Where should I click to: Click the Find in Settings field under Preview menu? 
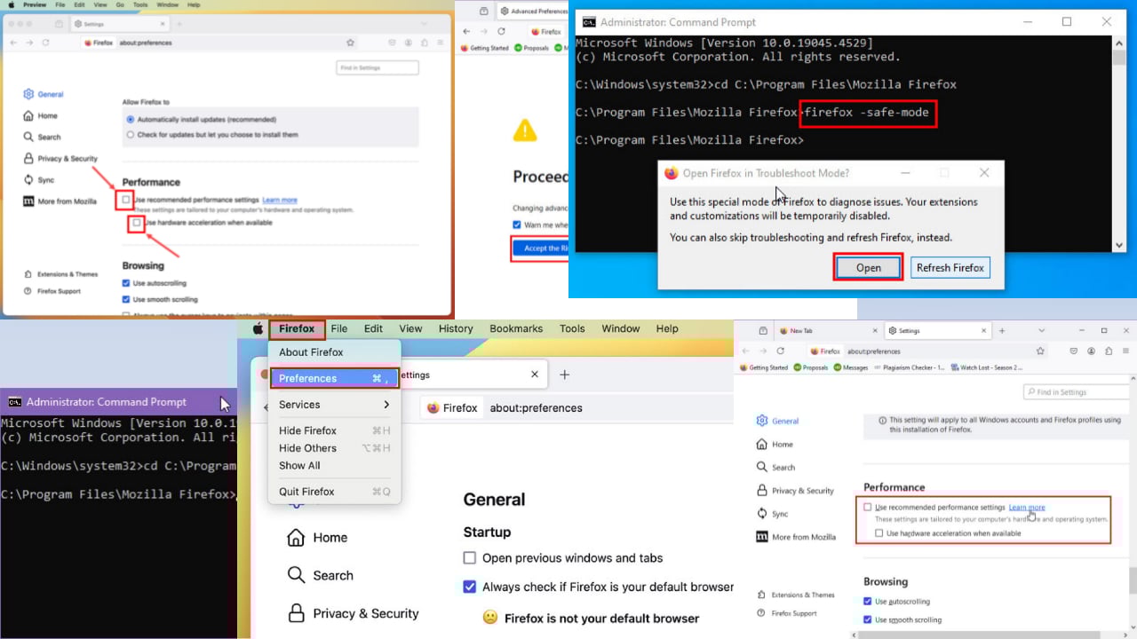point(378,68)
